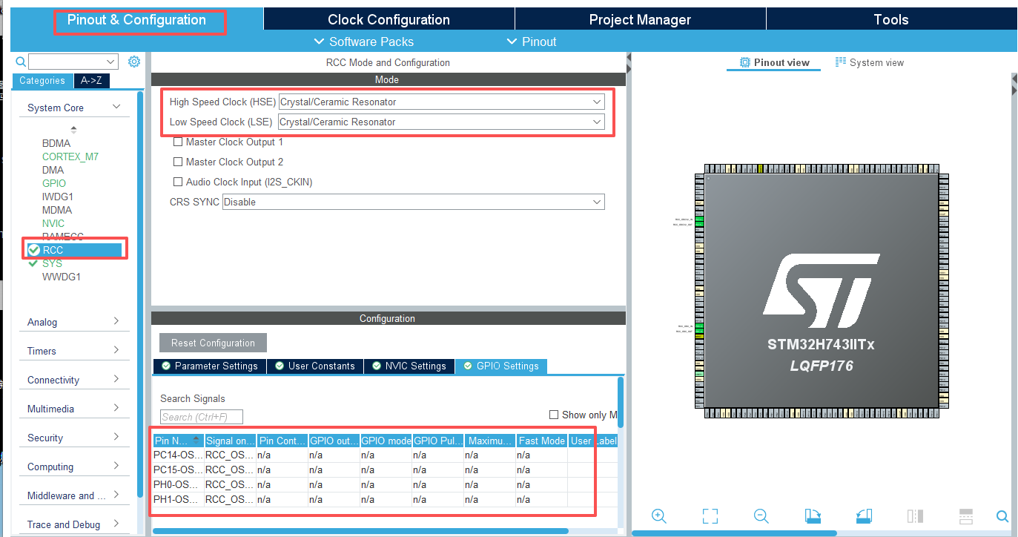Open the NVIC Settings tab
This screenshot has width=1018, height=537.
(x=409, y=366)
